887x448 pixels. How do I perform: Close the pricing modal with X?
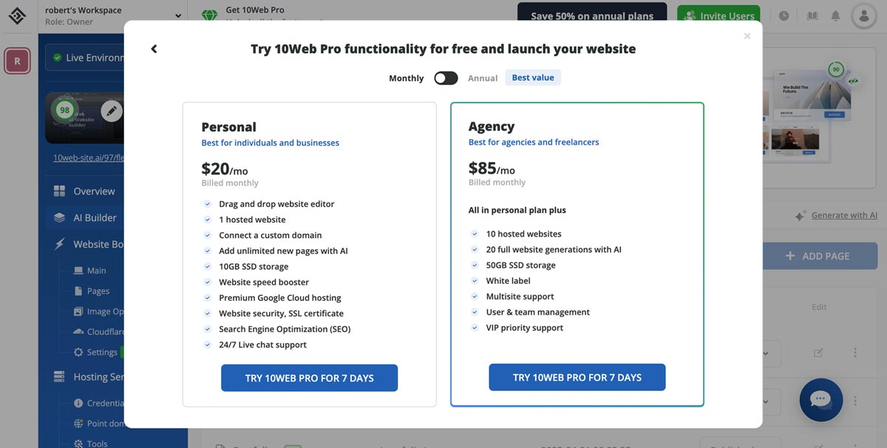(747, 36)
